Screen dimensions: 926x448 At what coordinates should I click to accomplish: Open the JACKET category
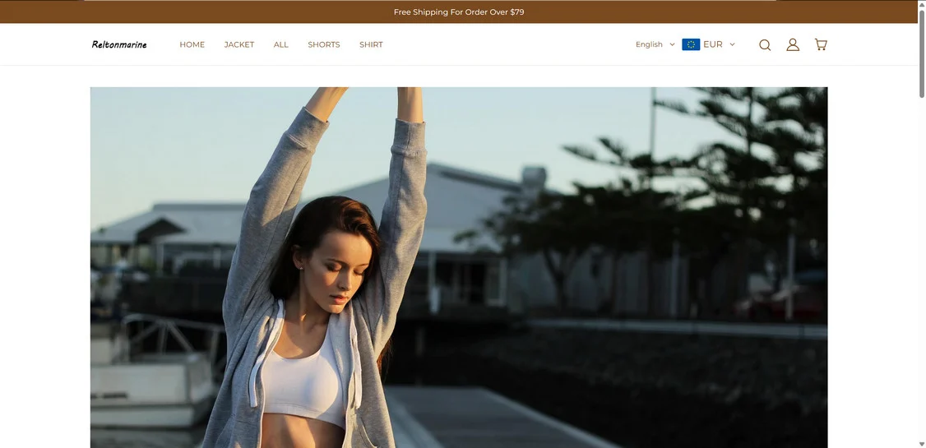[x=239, y=44]
